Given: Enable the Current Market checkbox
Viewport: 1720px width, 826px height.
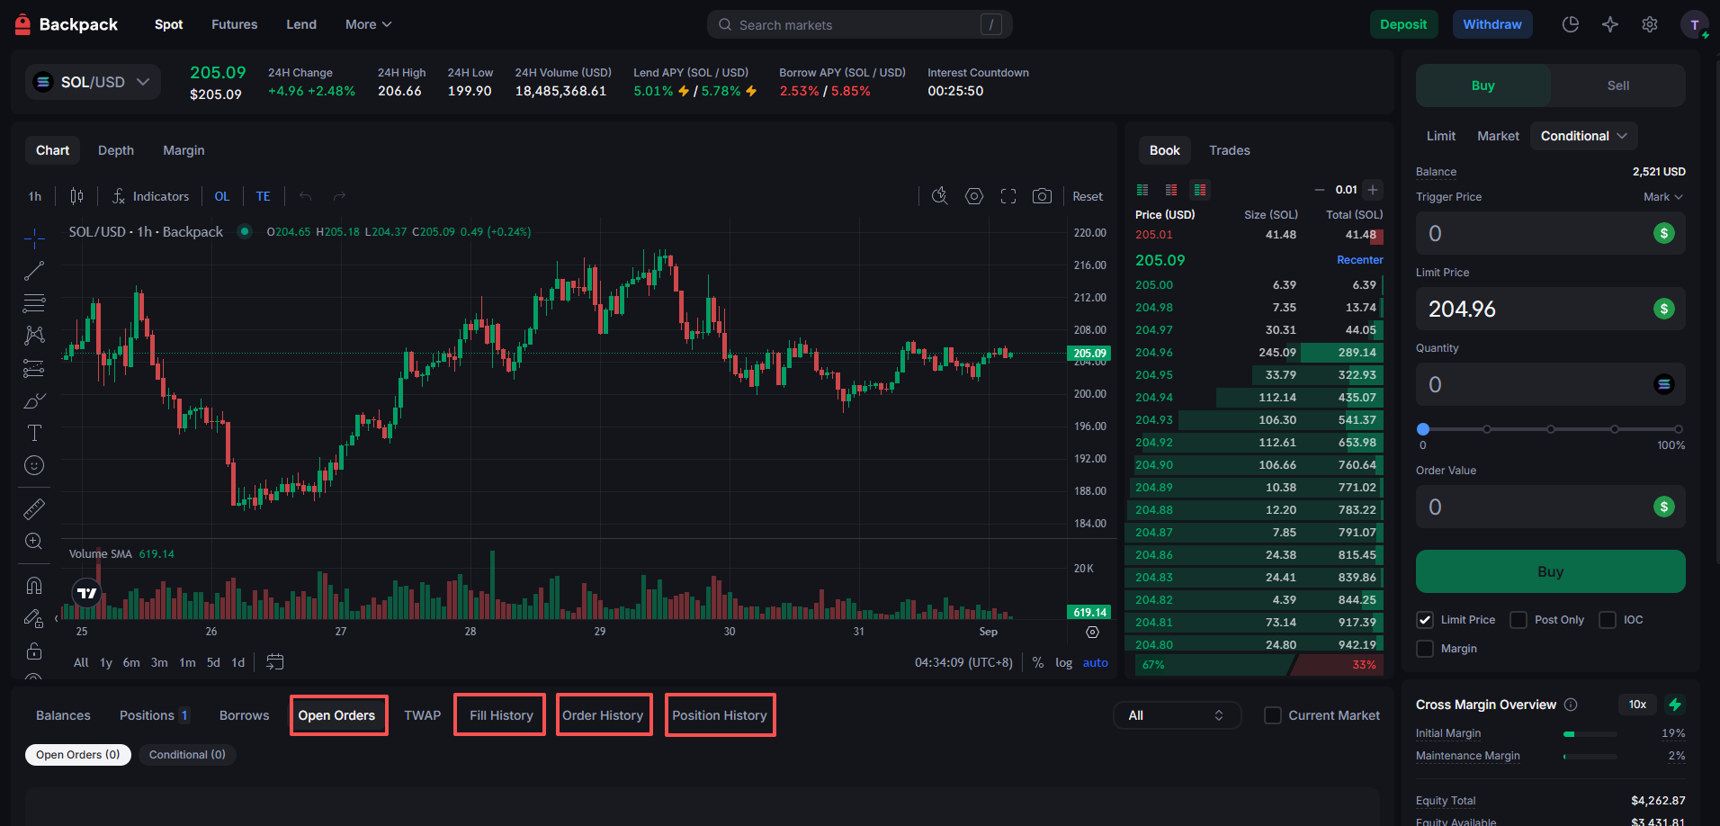Looking at the screenshot, I should click(1273, 715).
